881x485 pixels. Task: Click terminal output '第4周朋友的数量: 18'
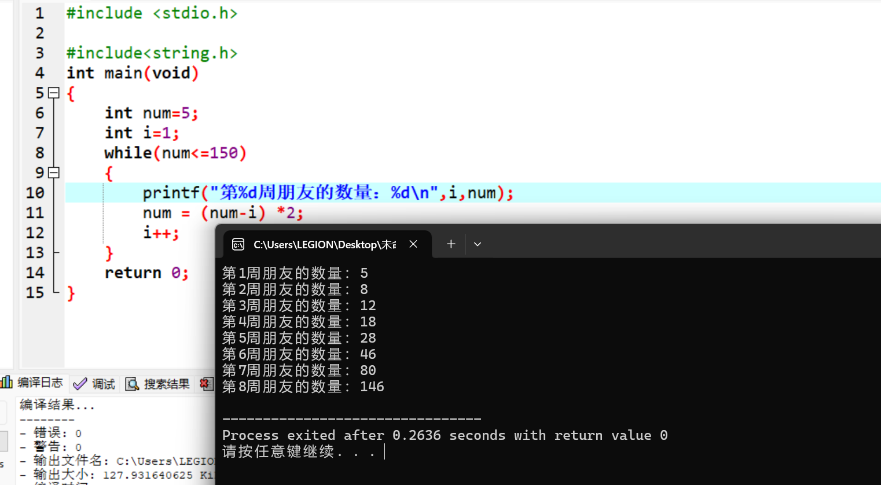(x=299, y=322)
